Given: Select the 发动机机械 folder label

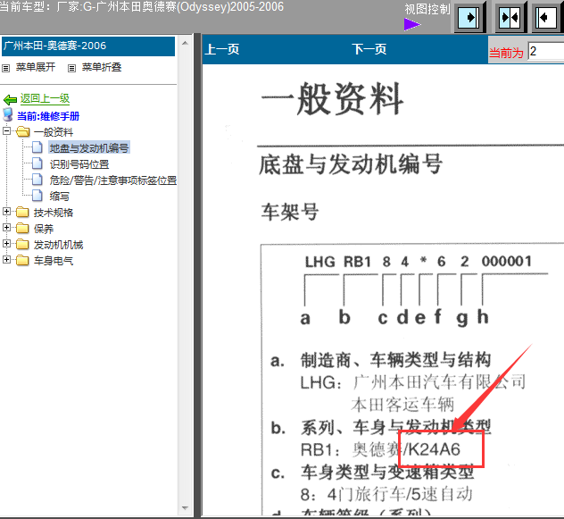Looking at the screenshot, I should tap(58, 245).
